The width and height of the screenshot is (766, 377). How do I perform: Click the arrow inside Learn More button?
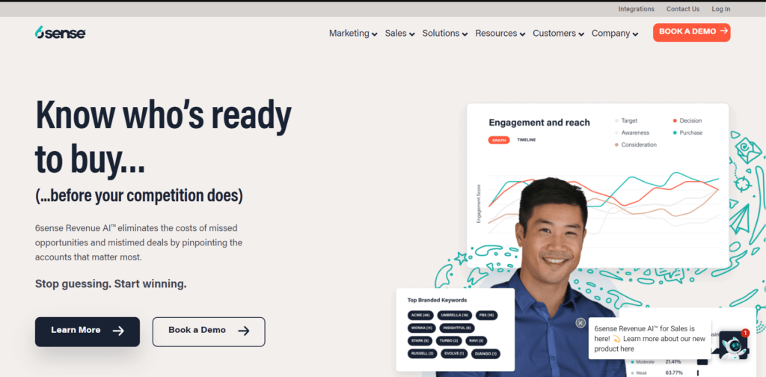(x=118, y=331)
